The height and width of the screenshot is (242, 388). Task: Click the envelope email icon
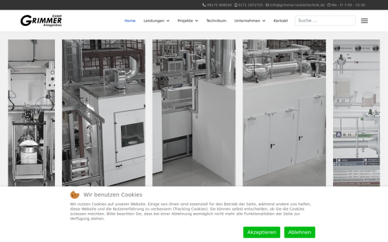[x=267, y=5]
